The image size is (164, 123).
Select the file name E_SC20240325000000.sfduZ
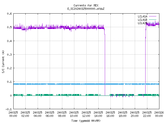click(86, 9)
